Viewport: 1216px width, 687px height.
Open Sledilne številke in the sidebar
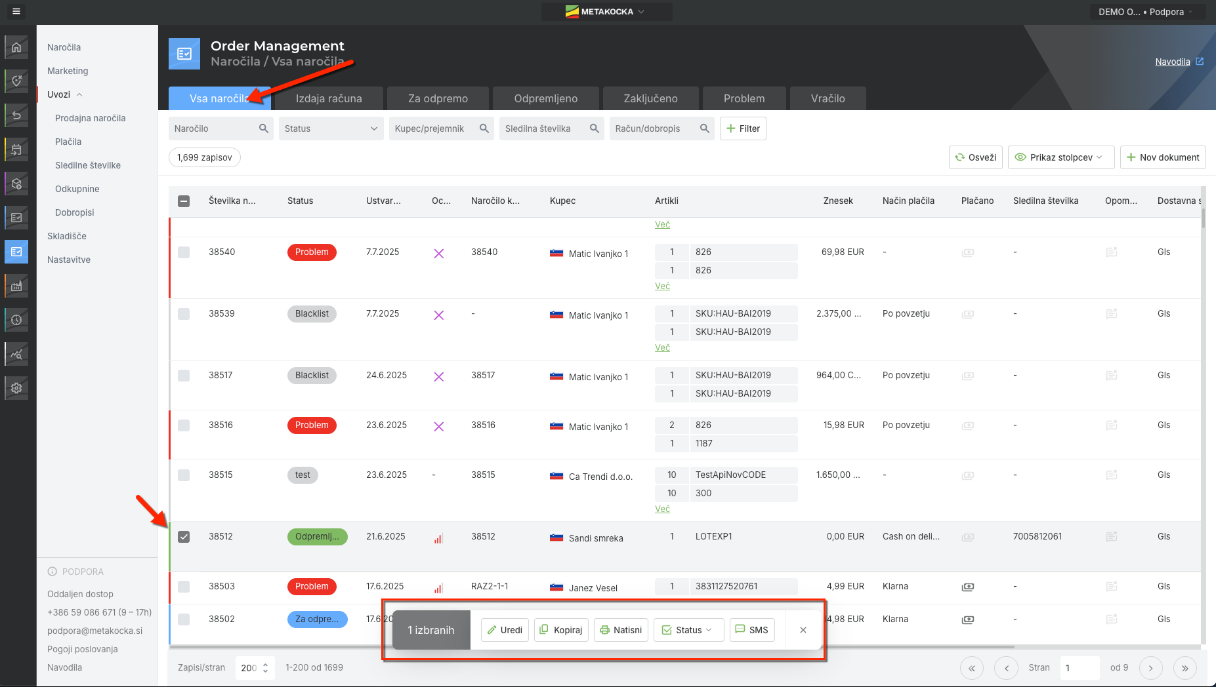[x=88, y=165]
